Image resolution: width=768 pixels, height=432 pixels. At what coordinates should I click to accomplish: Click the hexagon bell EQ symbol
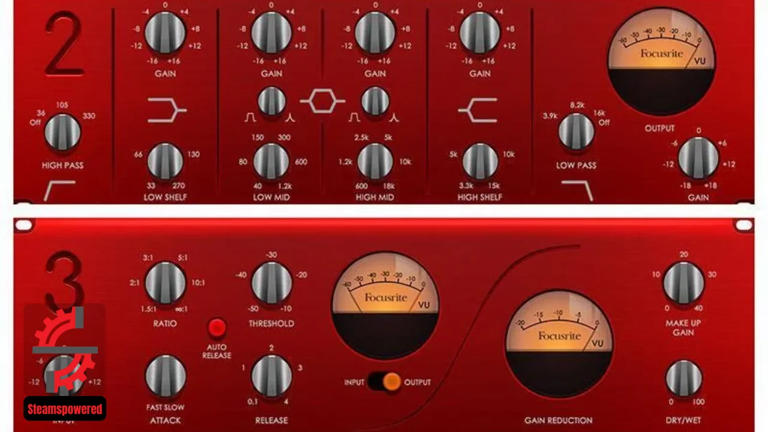click(x=322, y=101)
